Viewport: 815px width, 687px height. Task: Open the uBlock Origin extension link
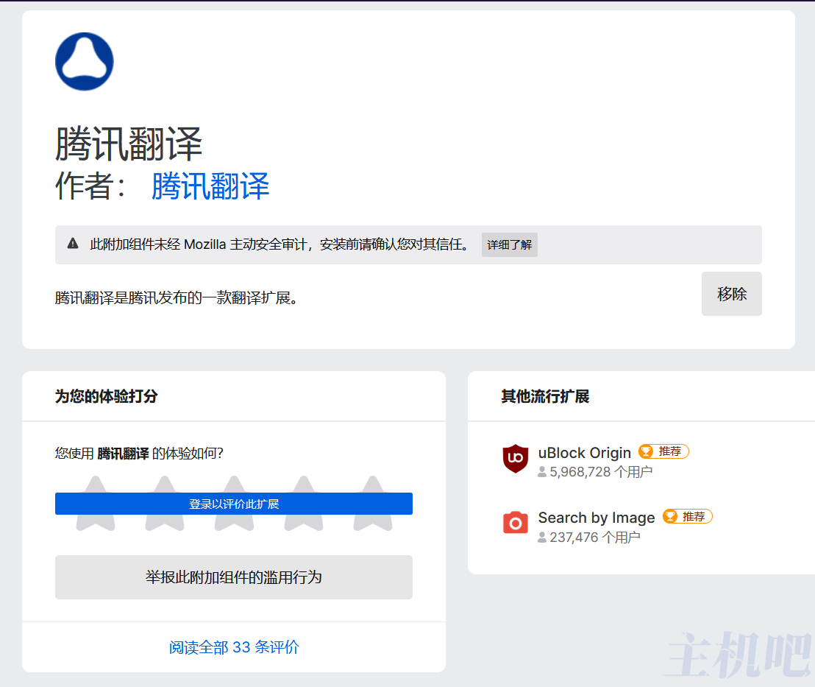pos(584,453)
